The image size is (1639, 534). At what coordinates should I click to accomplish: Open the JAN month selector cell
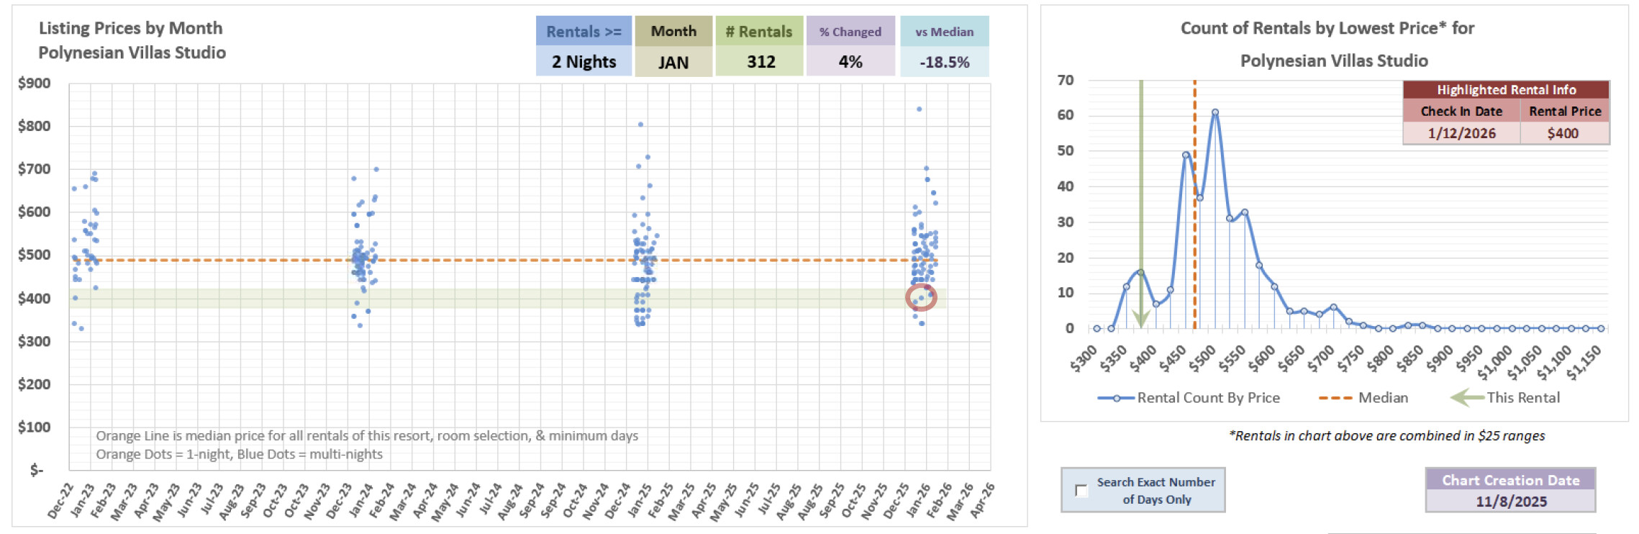point(673,62)
